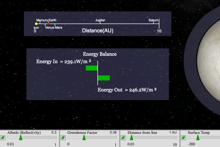
Task: Click the Energy Balance title
Action: coord(100,54)
